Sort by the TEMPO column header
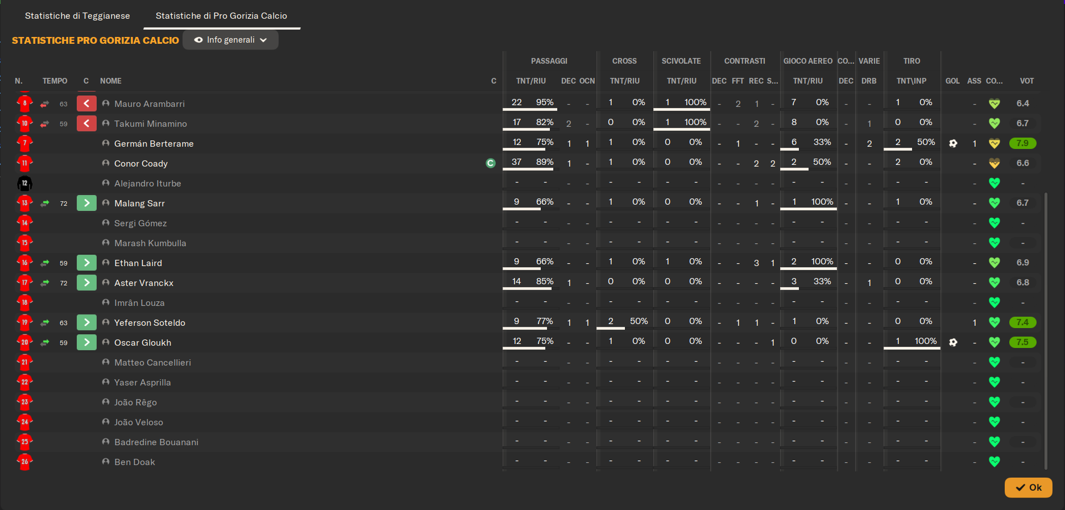The image size is (1065, 510). (x=55, y=81)
